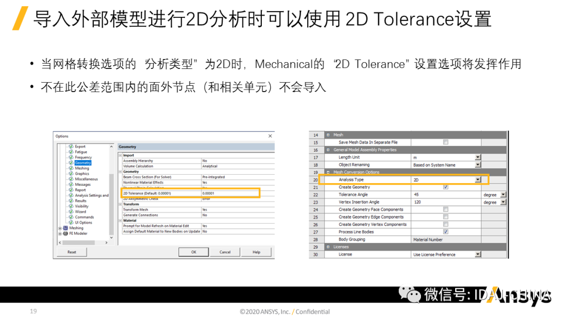The height and width of the screenshot is (320, 569).
Task: Open the License dropdown arrow
Action: 478,254
